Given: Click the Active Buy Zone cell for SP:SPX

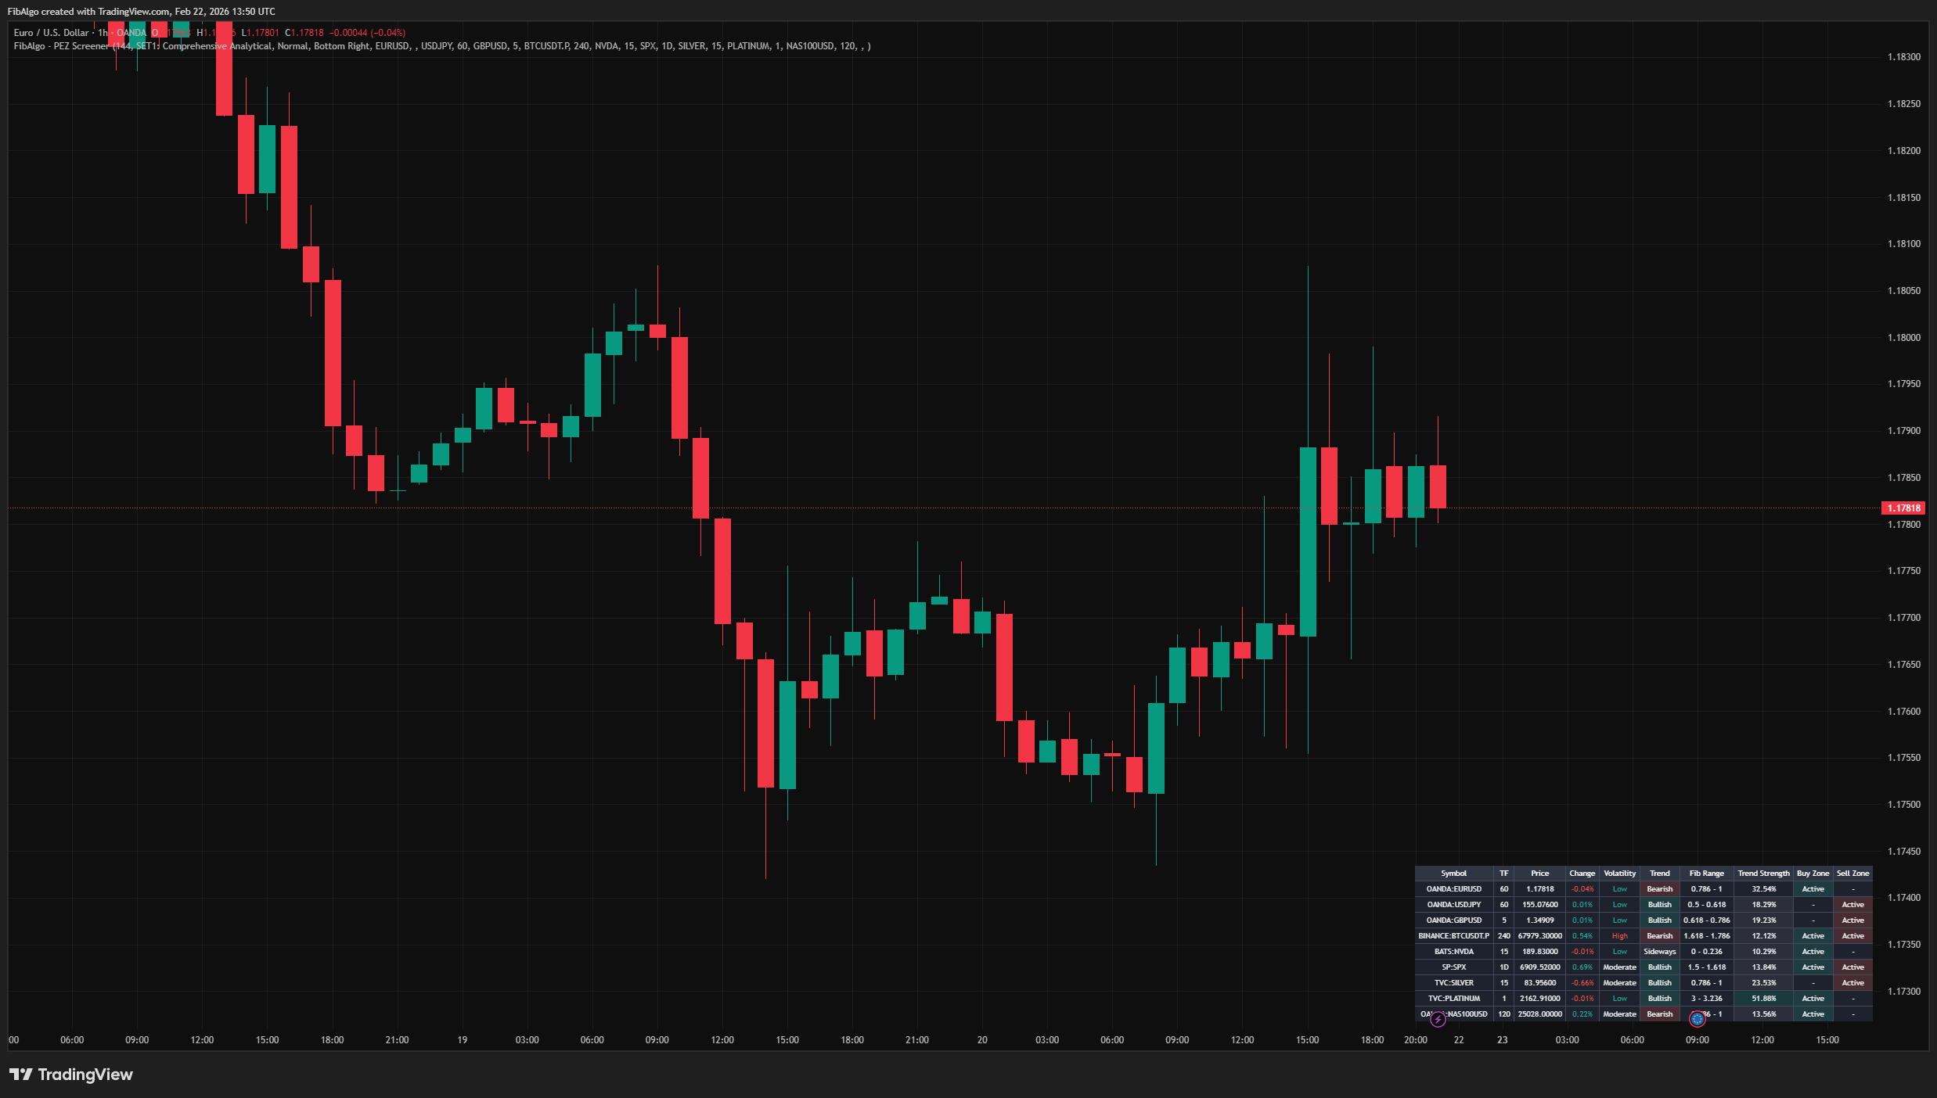Looking at the screenshot, I should coord(1813,967).
